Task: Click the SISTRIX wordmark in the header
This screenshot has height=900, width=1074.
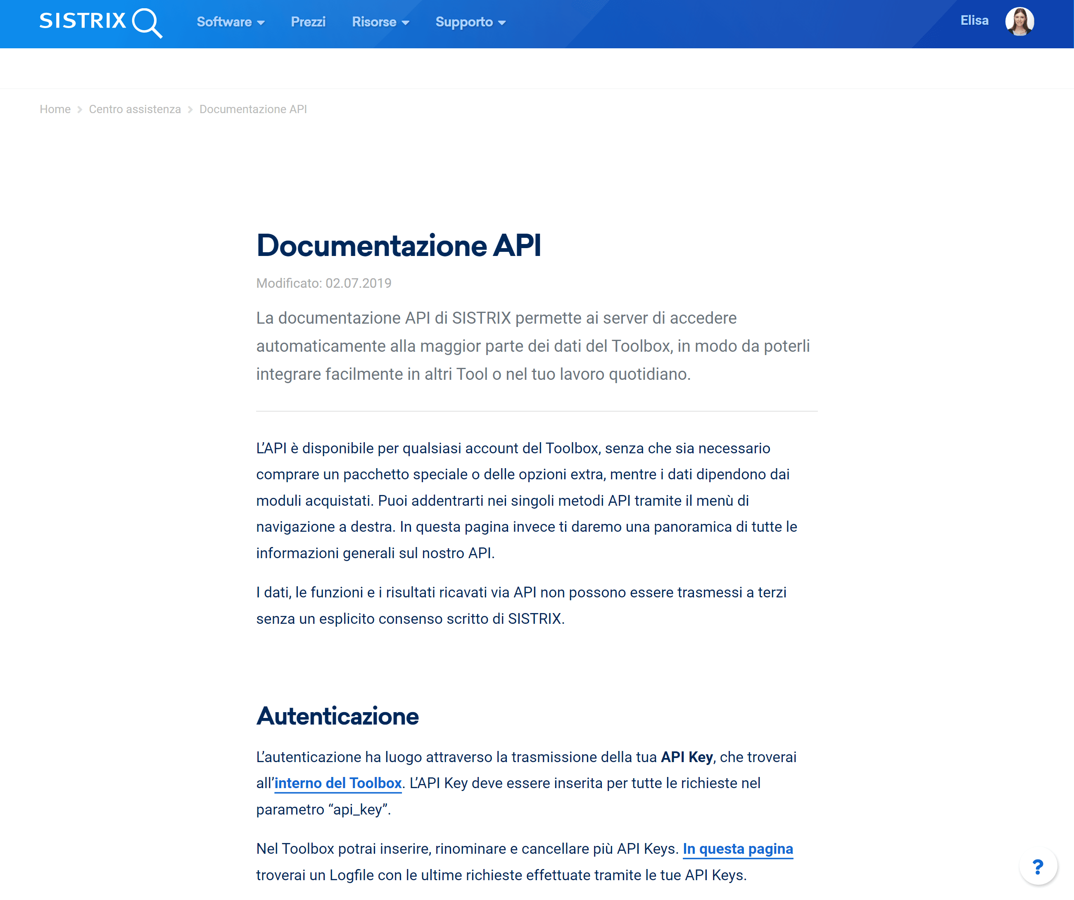Action: (83, 21)
